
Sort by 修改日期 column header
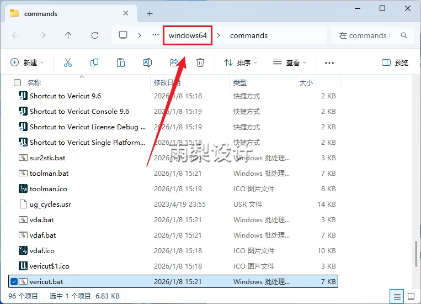pyautogui.click(x=167, y=82)
